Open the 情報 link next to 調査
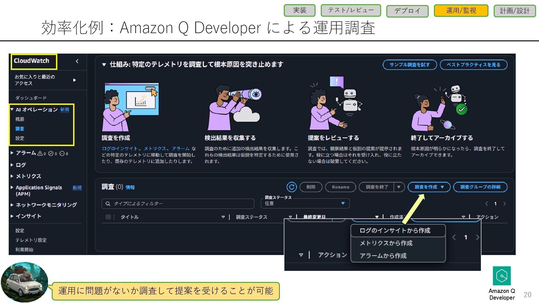Screen dimensions: 539x303 pyautogui.click(x=130, y=187)
